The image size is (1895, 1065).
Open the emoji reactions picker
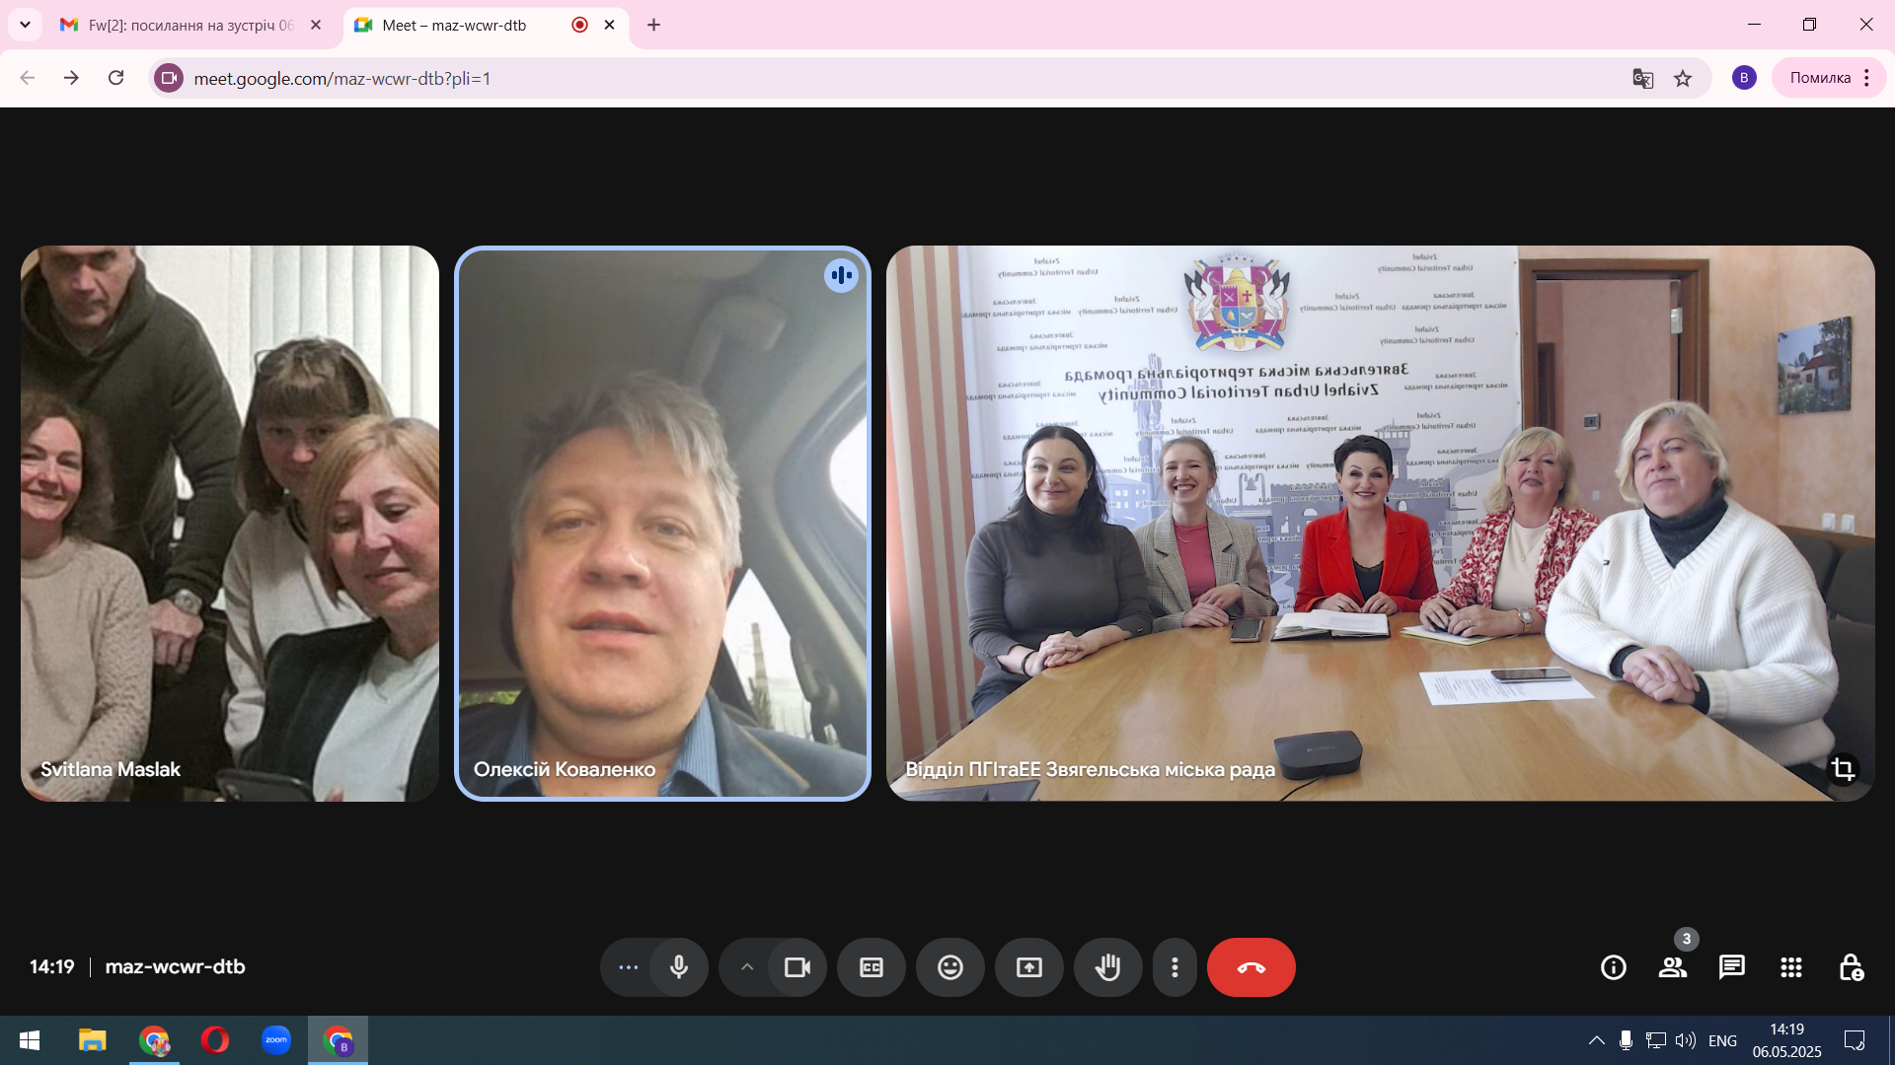(x=949, y=967)
